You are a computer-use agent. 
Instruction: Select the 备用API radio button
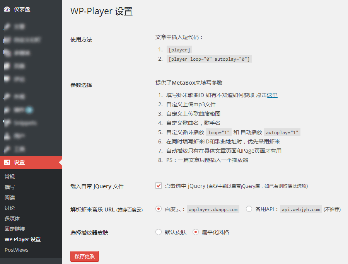tap(249, 209)
